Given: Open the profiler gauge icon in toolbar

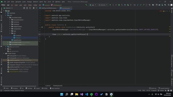Looking at the screenshot, I should (x=125, y=5).
